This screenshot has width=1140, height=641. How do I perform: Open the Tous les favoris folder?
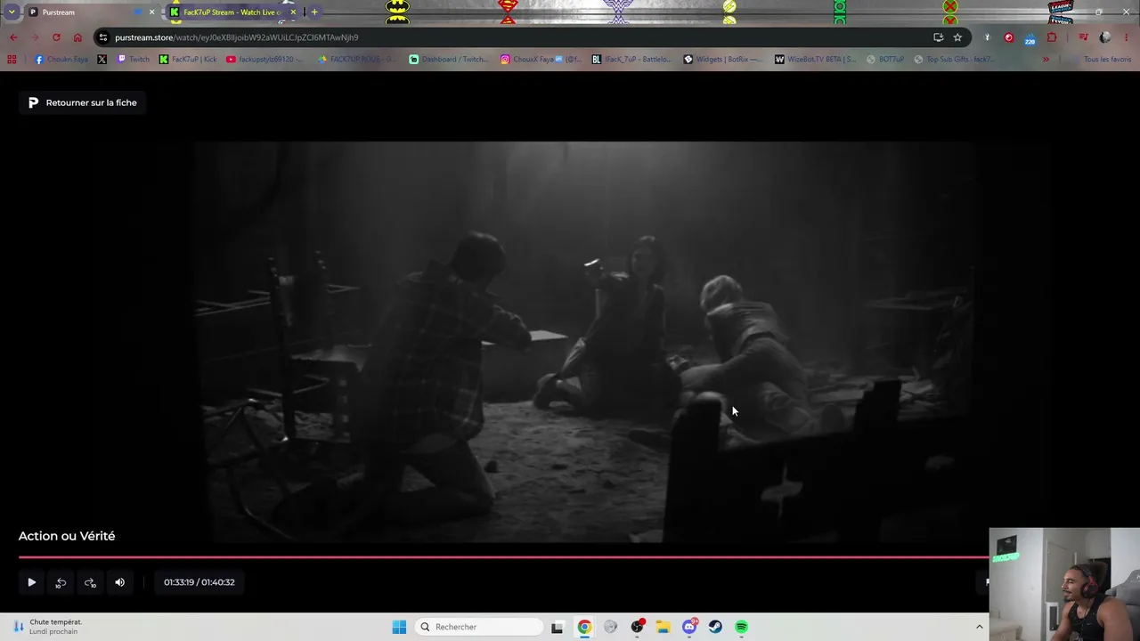pos(1101,60)
